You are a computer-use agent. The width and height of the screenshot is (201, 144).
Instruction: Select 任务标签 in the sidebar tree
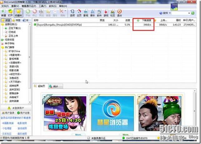9,40
